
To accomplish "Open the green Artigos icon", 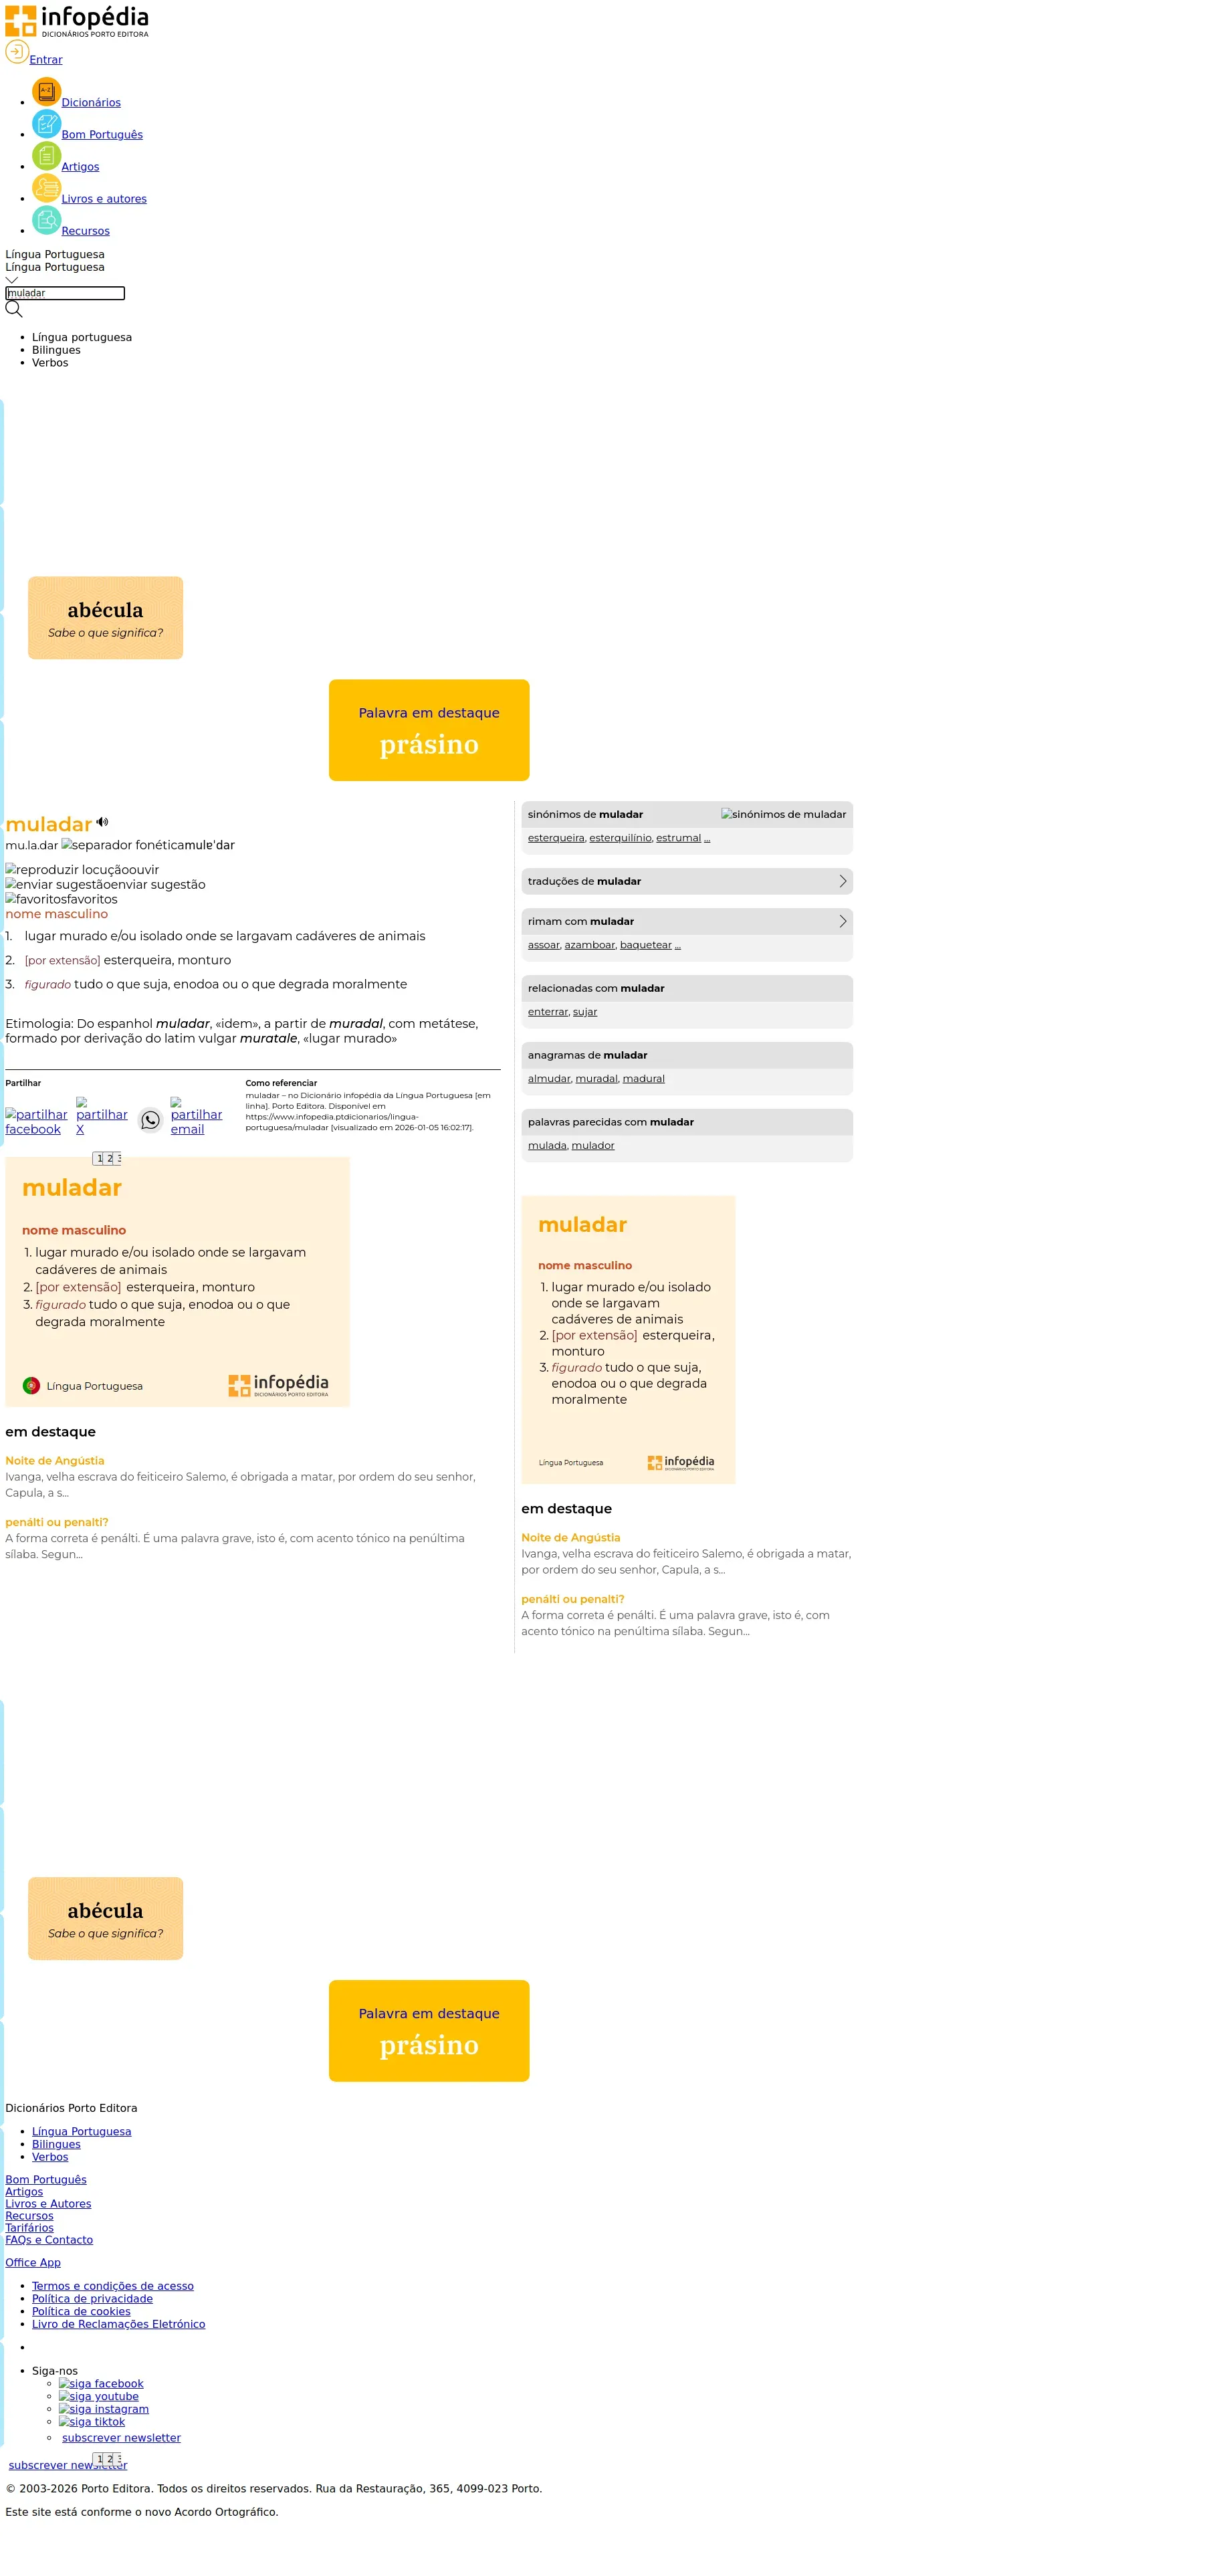I will [46, 156].
